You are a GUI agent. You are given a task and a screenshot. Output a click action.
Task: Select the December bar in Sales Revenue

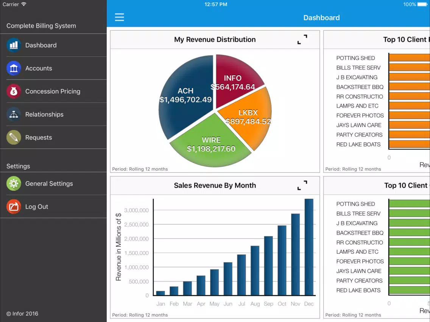309,246
